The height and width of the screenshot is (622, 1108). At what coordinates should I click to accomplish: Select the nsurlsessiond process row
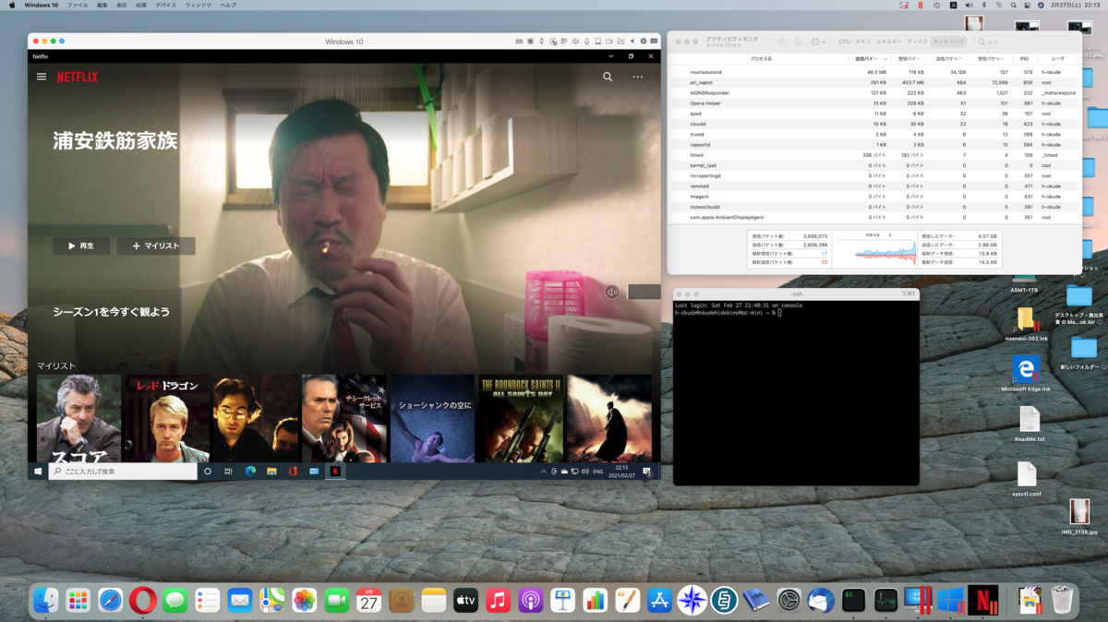tap(874, 72)
